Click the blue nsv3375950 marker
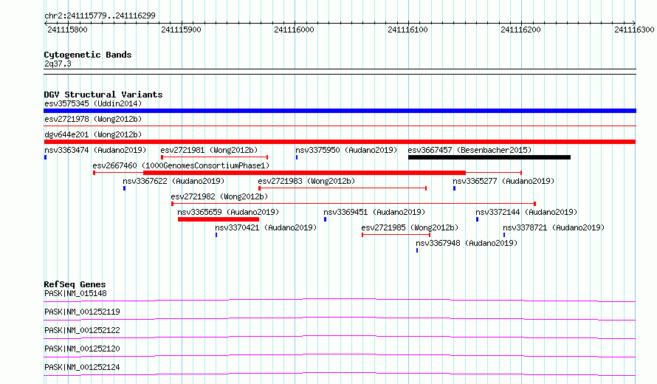The image size is (657, 384). click(x=297, y=157)
